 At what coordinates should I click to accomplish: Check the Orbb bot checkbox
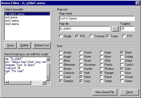[102, 61]
